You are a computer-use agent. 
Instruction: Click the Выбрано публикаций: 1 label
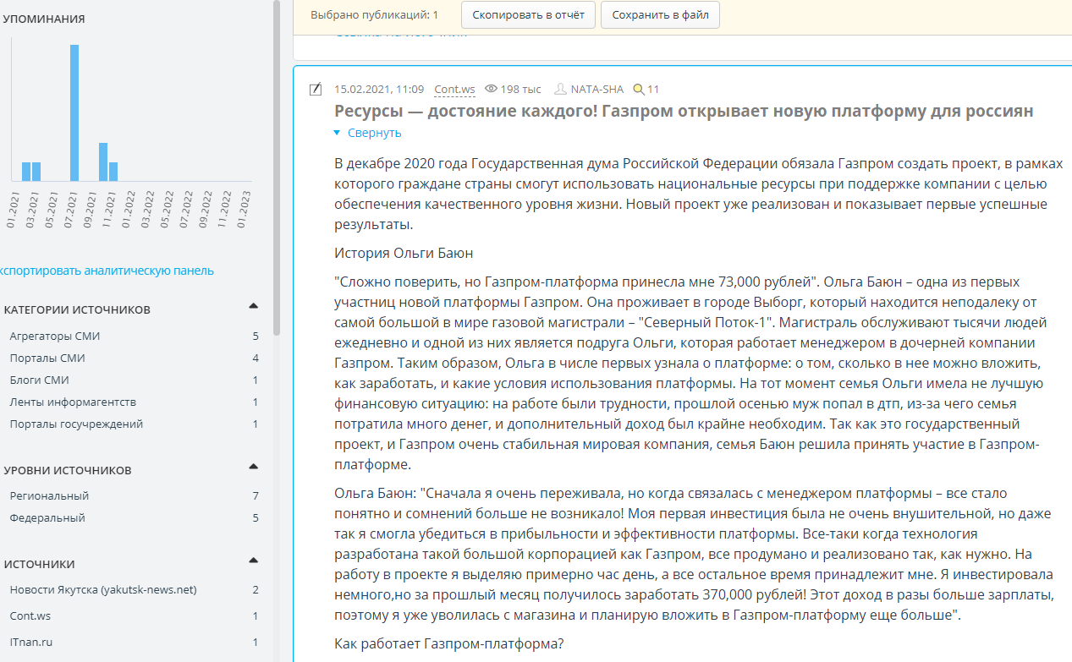[x=375, y=15]
